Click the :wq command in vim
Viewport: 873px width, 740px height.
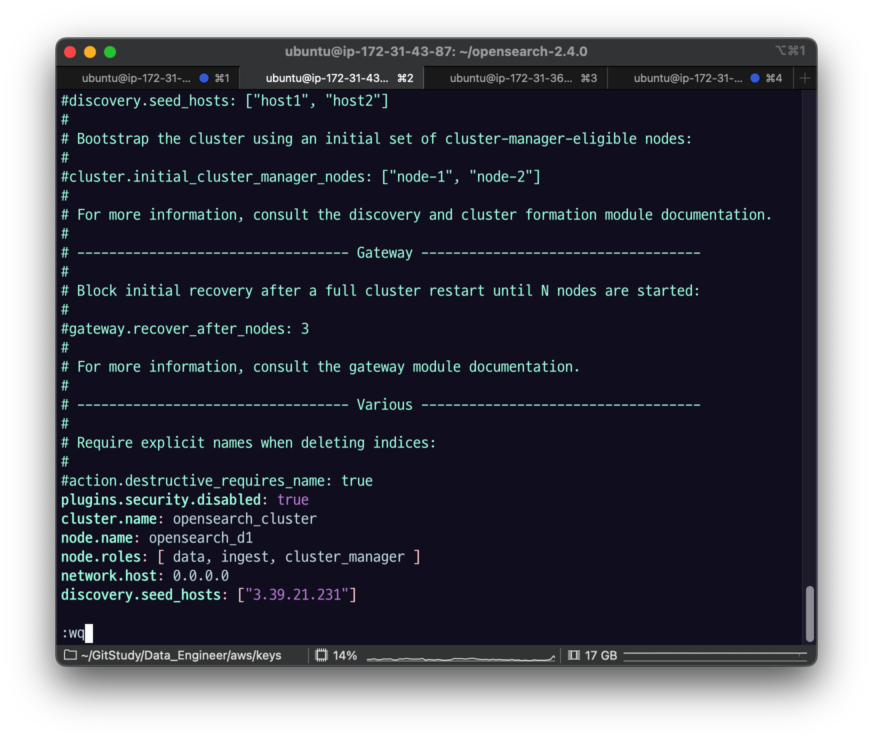click(73, 633)
